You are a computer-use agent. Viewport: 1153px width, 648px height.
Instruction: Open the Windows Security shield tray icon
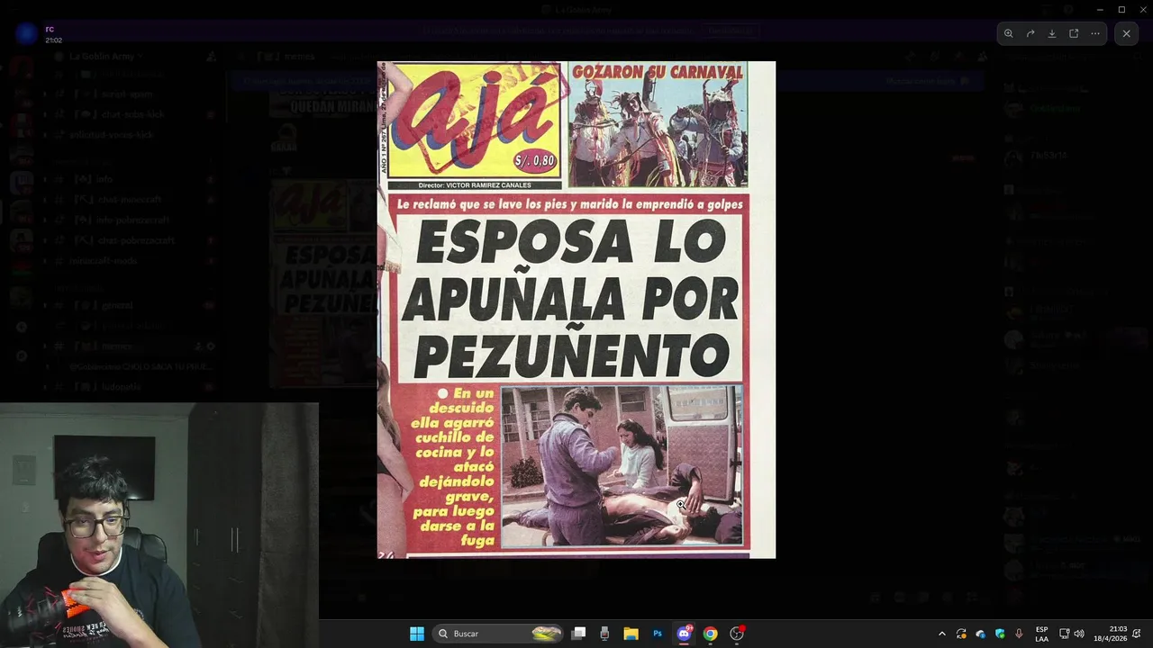coord(1000,634)
